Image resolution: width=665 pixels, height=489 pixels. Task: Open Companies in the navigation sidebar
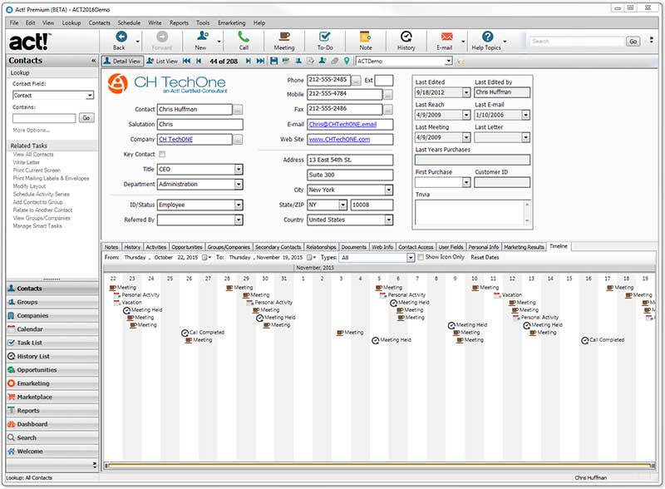(52, 315)
